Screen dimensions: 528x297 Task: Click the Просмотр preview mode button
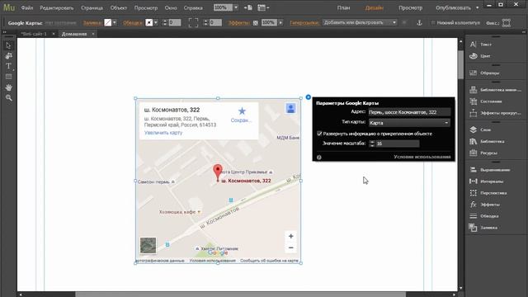pos(411,7)
